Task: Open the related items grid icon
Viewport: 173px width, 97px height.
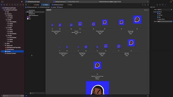Action: (x=26, y=5)
